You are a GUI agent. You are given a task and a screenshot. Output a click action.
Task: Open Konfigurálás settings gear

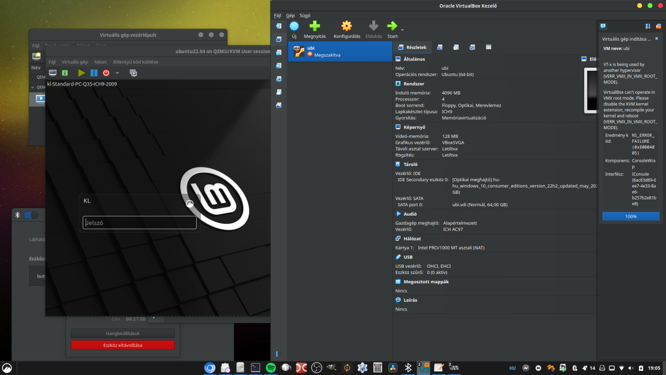(347, 26)
